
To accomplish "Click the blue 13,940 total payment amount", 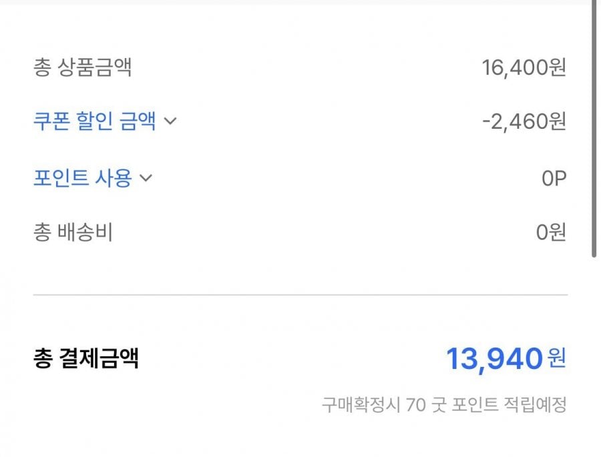I will 493,360.
